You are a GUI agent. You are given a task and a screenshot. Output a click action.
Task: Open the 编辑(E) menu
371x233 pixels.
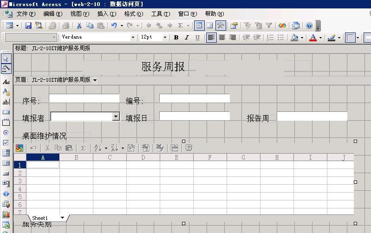pos(53,14)
